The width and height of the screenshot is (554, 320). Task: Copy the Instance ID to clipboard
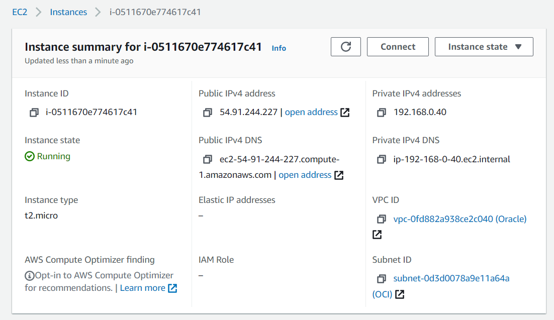click(34, 113)
